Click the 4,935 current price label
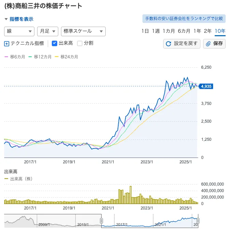The width and height of the screenshot is (229, 229). coord(206,86)
